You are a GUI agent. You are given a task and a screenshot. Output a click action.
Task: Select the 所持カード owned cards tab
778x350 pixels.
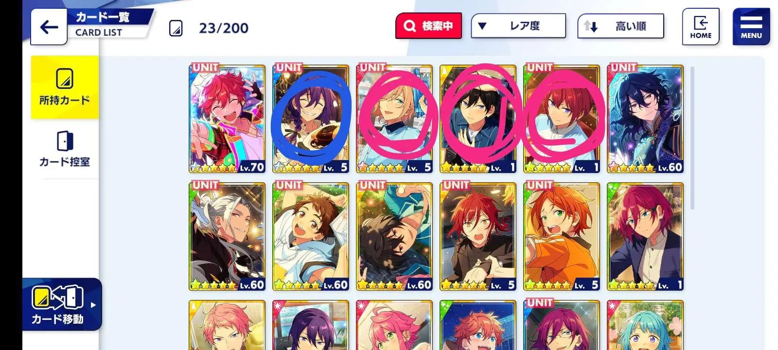pyautogui.click(x=65, y=87)
